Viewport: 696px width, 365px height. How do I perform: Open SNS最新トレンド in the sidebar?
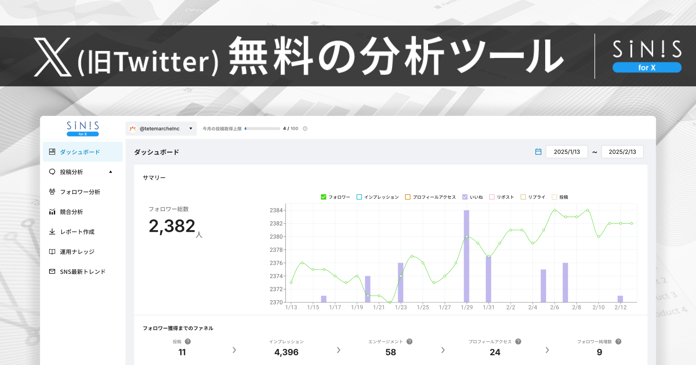click(x=83, y=272)
